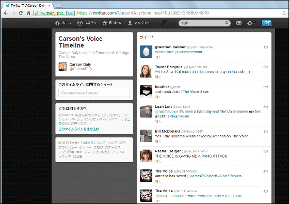This screenshot has width=289, height=204.
Task: Open the @CarsonDaly handle link
Action: pos(81,69)
